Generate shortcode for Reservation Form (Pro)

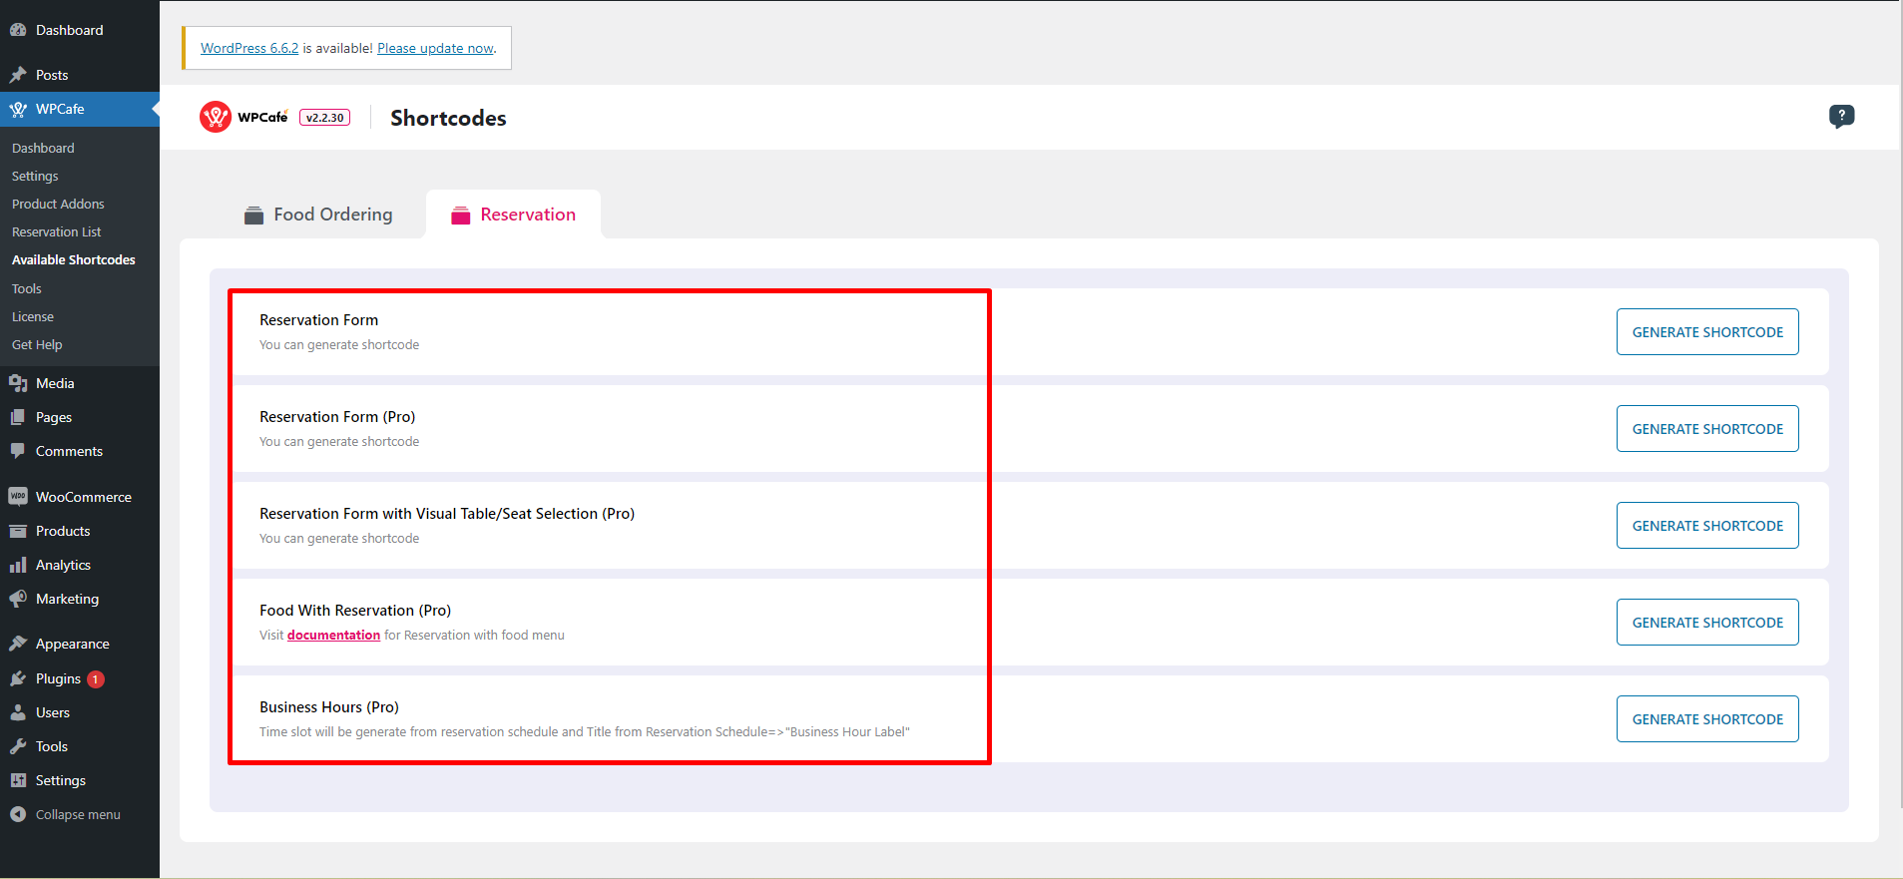coord(1707,429)
